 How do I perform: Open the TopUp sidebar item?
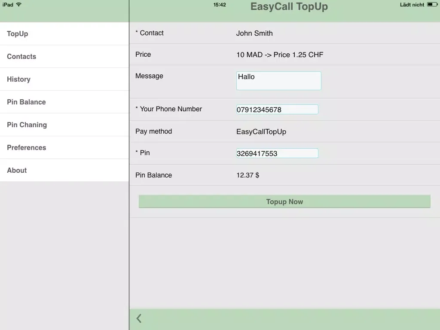(x=64, y=34)
